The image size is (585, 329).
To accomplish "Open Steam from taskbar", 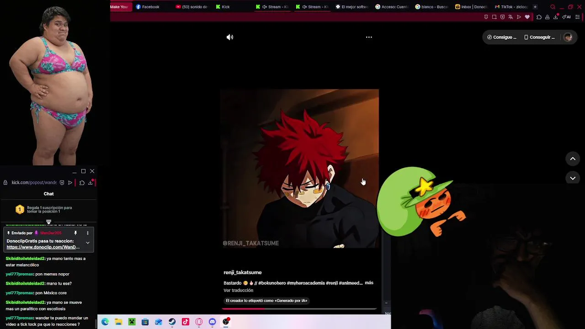I will [172, 322].
